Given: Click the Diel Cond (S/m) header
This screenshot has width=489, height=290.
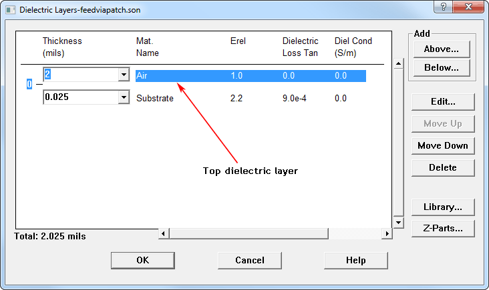Looking at the screenshot, I should 353,47.
